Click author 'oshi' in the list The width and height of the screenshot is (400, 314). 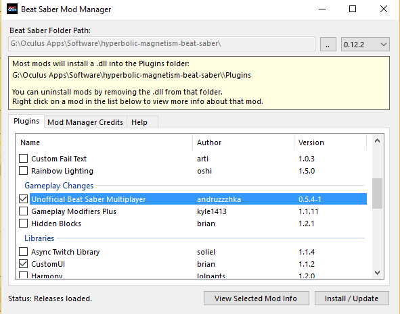[204, 171]
